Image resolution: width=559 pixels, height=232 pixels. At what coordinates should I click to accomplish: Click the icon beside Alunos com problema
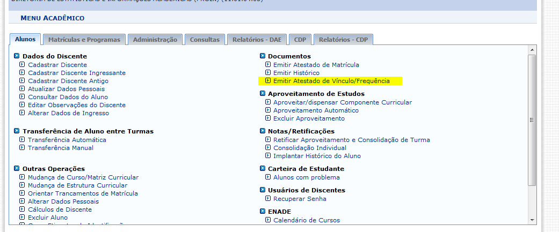(x=268, y=177)
